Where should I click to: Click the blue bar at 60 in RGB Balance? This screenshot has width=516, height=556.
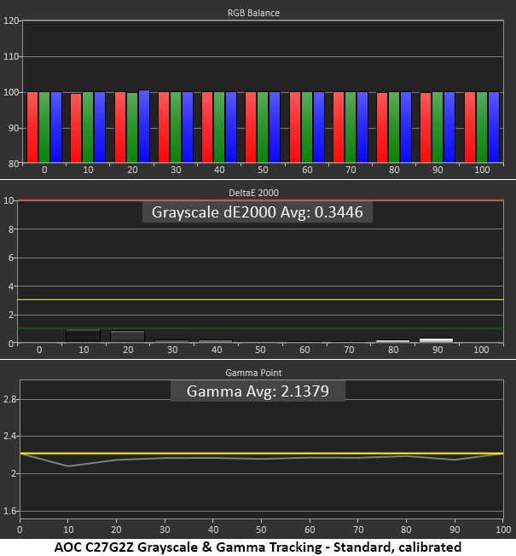click(x=319, y=127)
